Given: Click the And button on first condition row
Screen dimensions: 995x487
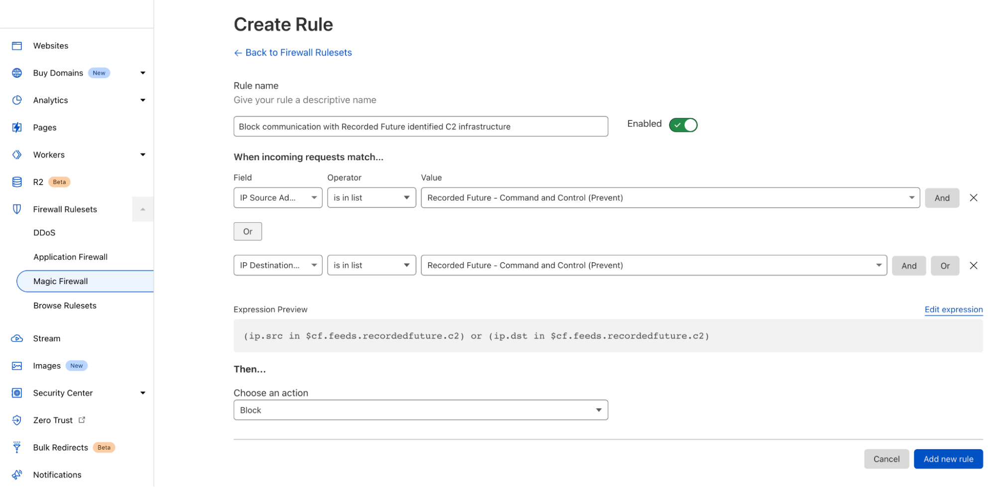Looking at the screenshot, I should (942, 198).
